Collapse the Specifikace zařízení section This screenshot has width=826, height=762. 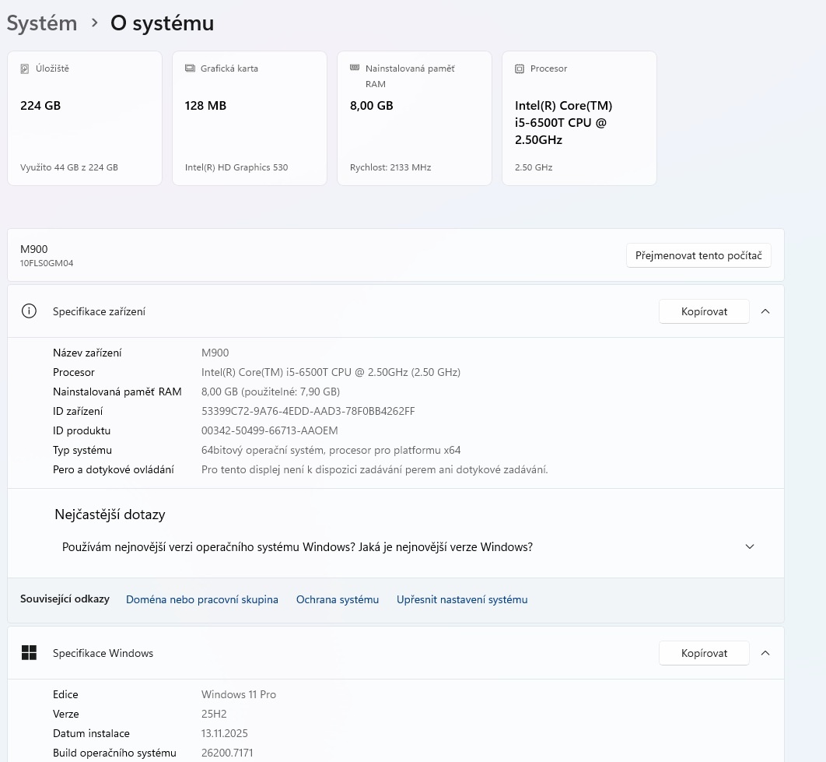coord(765,311)
